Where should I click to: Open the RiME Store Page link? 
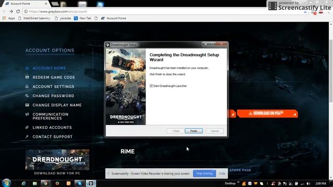tap(240, 170)
